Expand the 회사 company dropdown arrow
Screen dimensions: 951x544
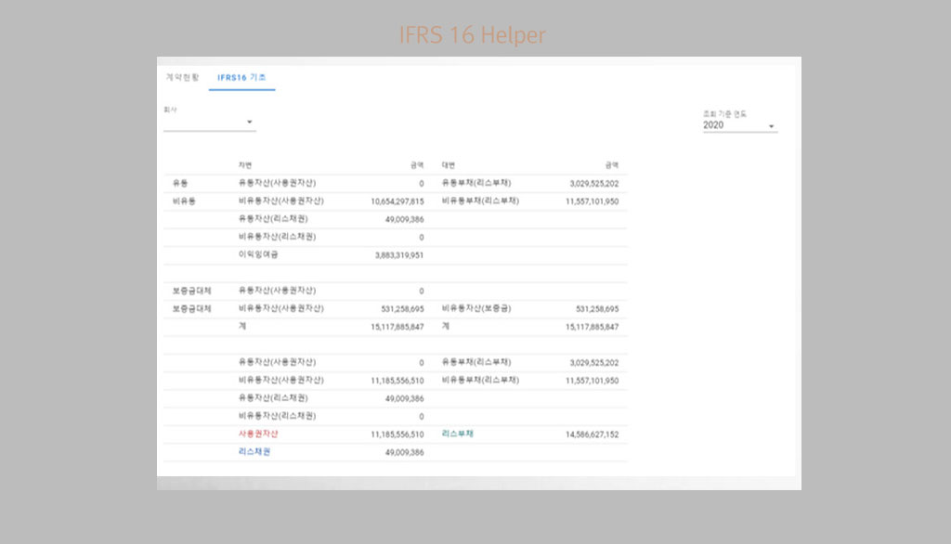tap(249, 123)
